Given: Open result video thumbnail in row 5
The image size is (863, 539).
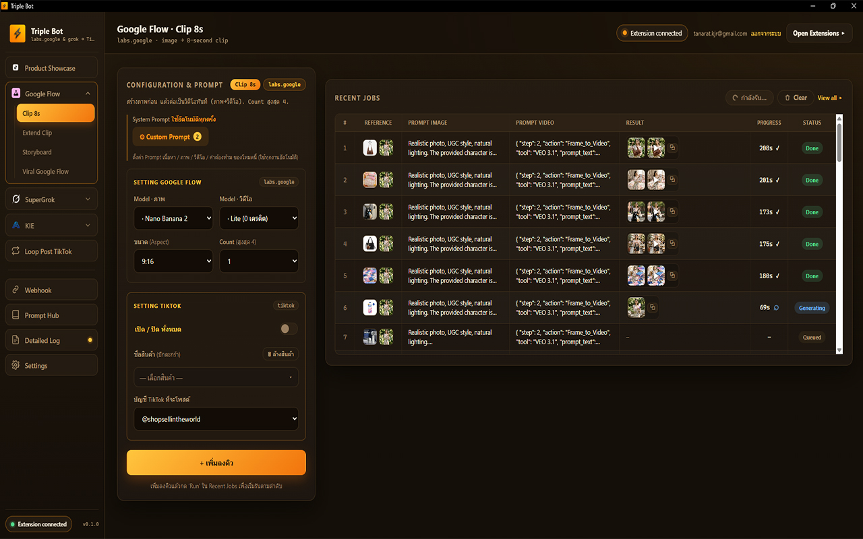Looking at the screenshot, I should [x=657, y=276].
